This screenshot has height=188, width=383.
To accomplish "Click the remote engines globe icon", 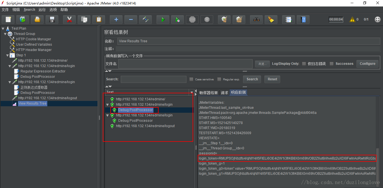I will pyautogui.click(x=378, y=19).
